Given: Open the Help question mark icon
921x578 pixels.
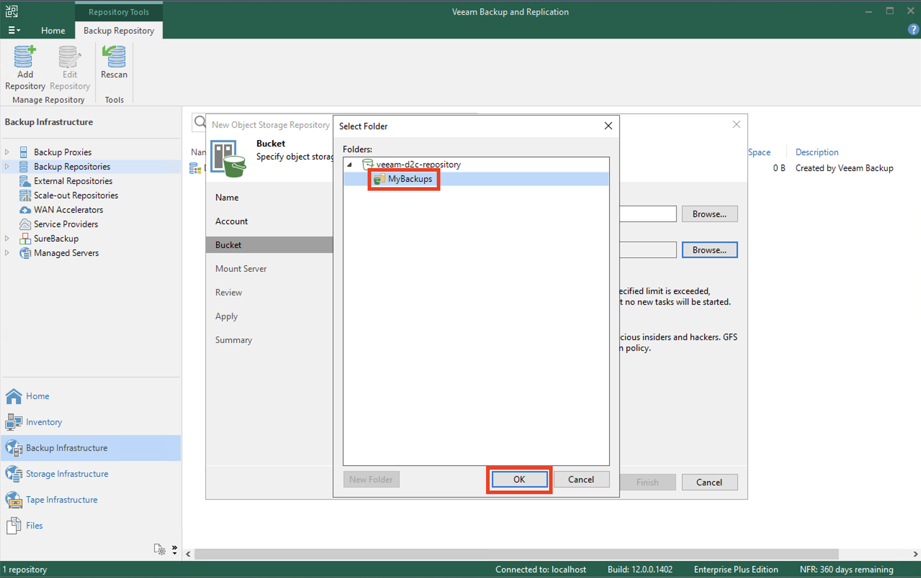Looking at the screenshot, I should click(913, 30).
